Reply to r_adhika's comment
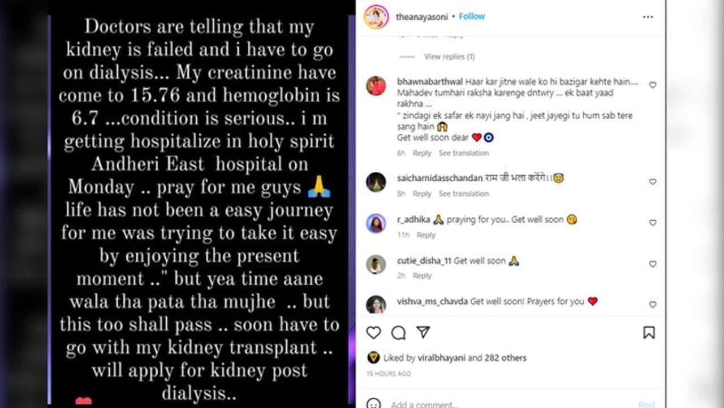 (x=426, y=235)
